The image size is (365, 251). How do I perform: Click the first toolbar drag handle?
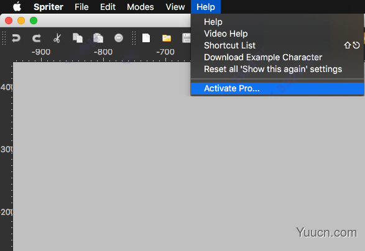(x=4, y=38)
